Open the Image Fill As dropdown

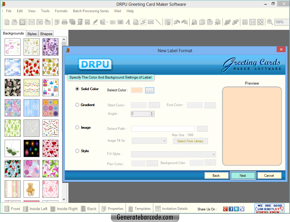click(149, 141)
